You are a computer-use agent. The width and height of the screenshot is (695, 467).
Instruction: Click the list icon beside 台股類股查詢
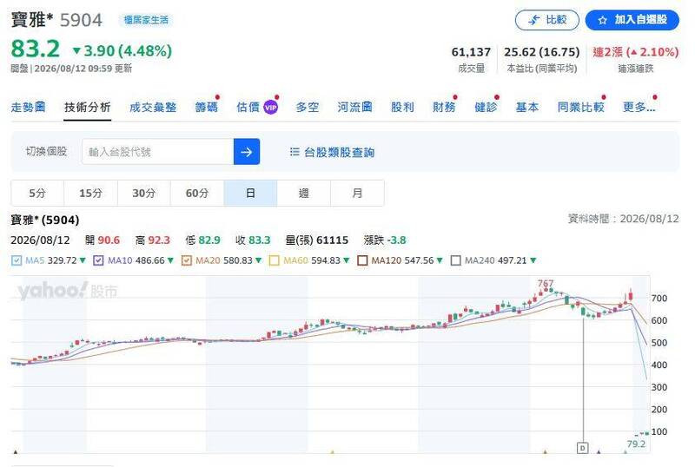[x=295, y=152]
